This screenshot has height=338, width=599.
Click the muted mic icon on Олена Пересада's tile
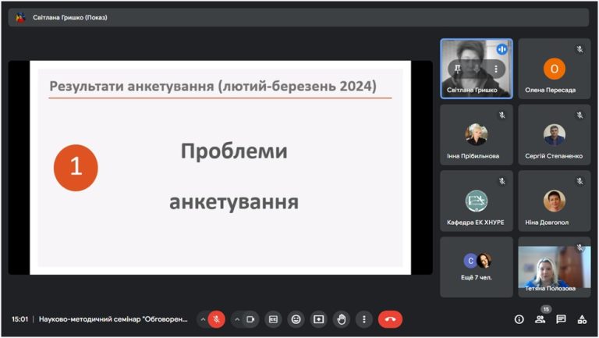[x=580, y=49]
